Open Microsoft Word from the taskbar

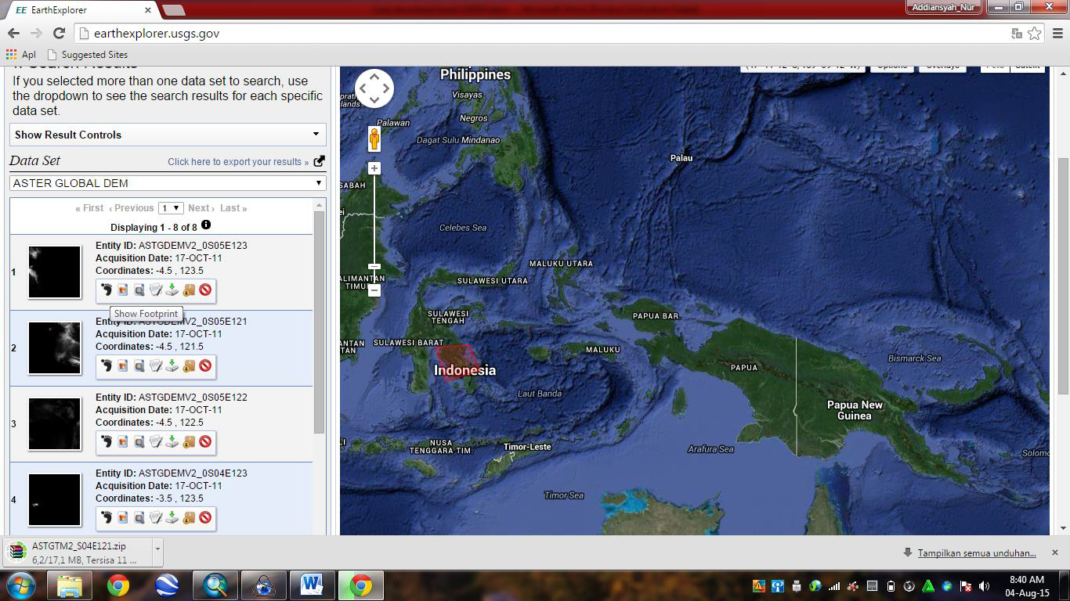[x=312, y=585]
